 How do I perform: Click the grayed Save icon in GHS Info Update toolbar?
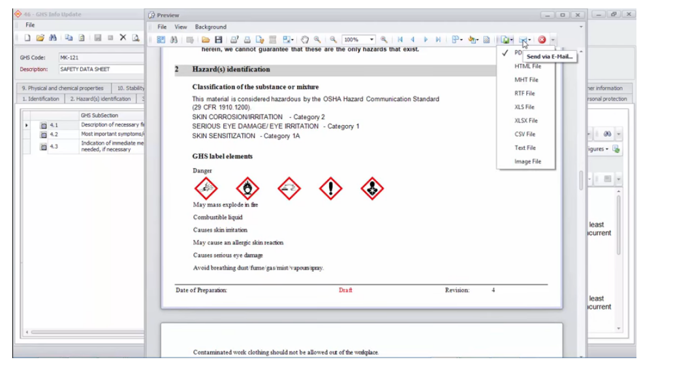pos(98,38)
